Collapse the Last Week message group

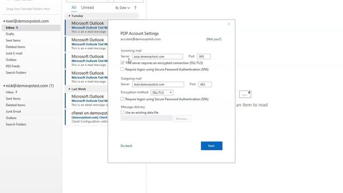pyautogui.click(x=69, y=89)
